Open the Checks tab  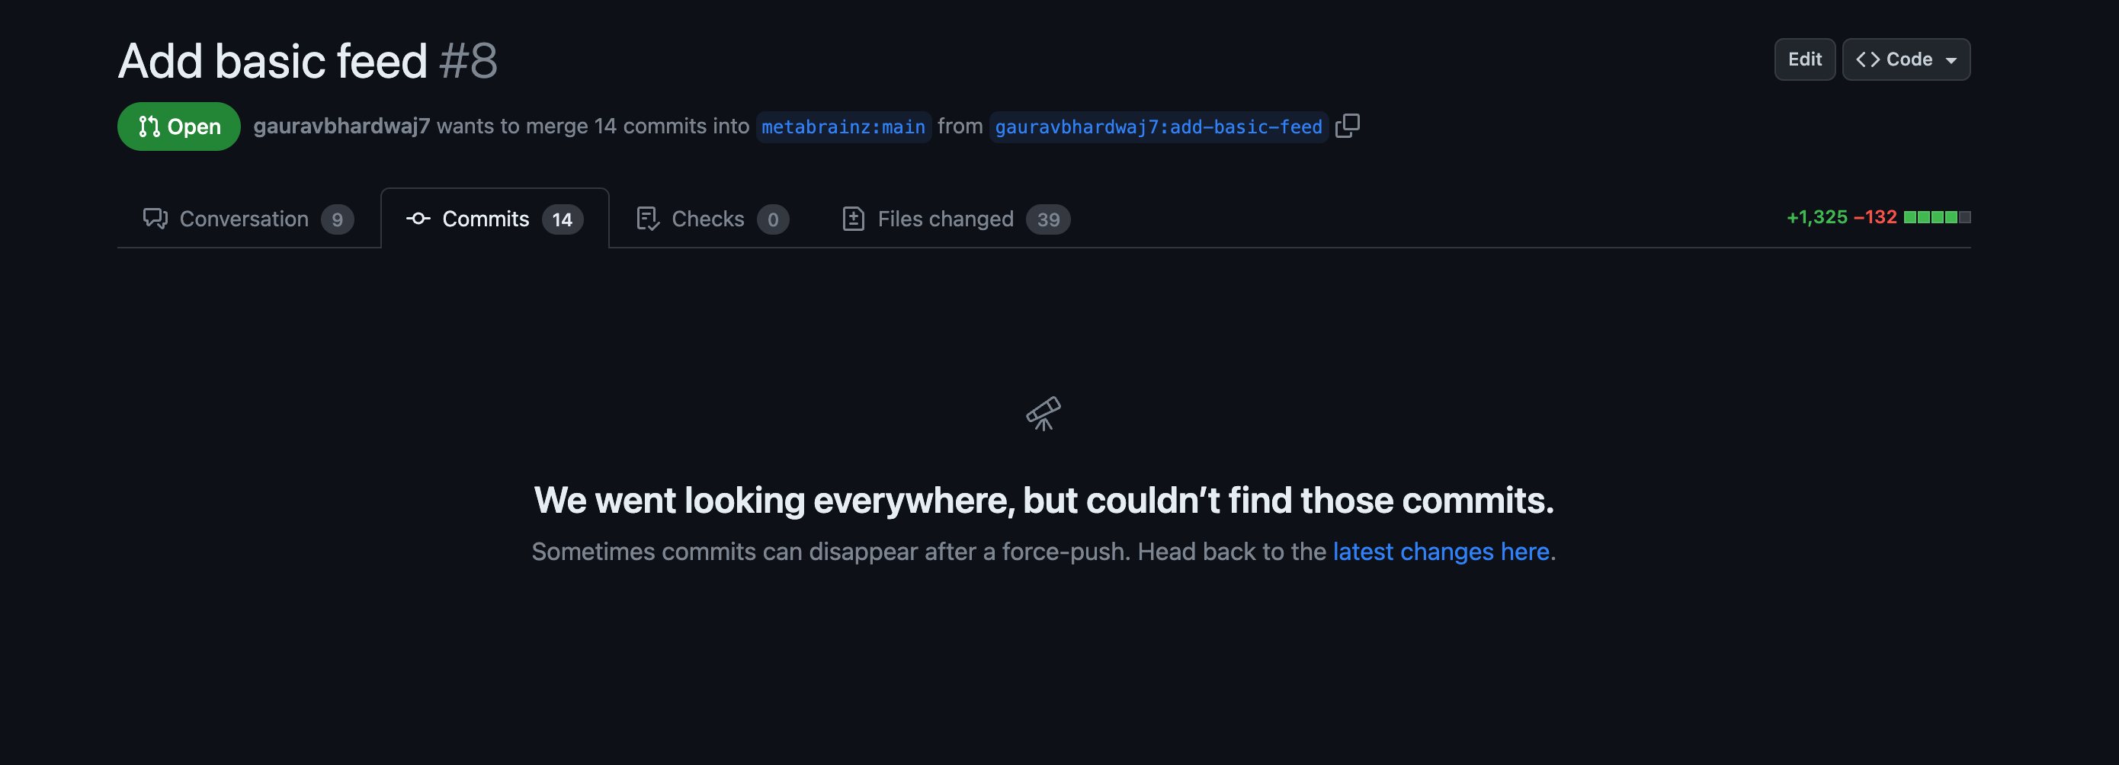point(713,219)
